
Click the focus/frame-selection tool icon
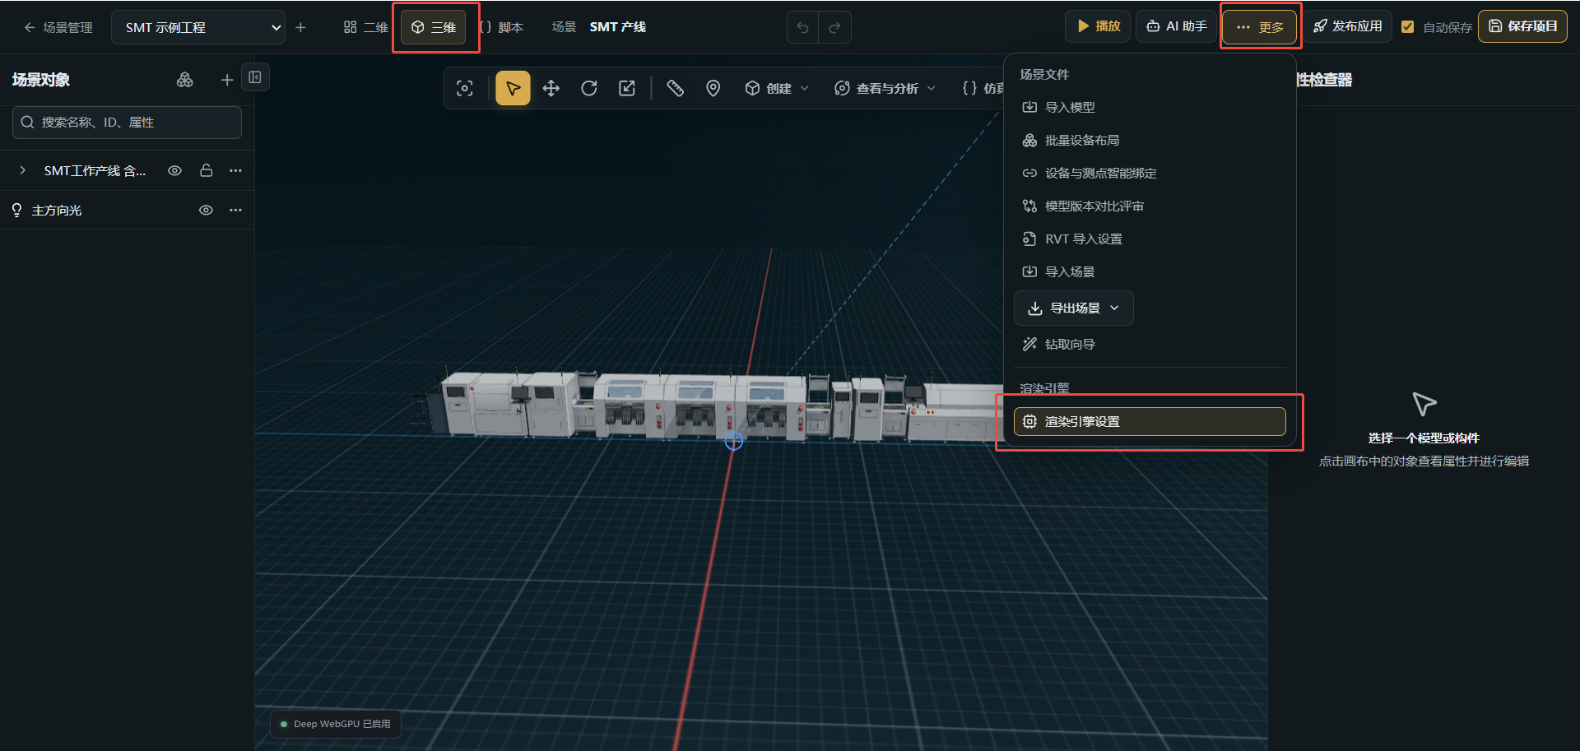pos(465,88)
